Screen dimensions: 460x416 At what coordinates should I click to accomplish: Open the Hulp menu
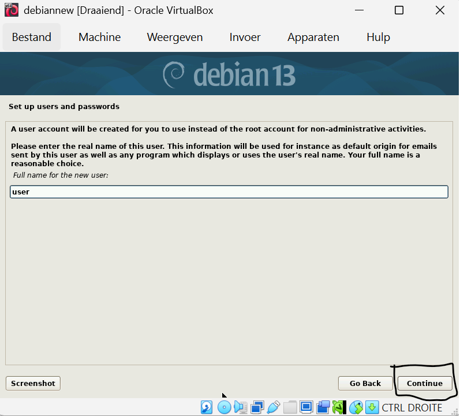pos(378,38)
